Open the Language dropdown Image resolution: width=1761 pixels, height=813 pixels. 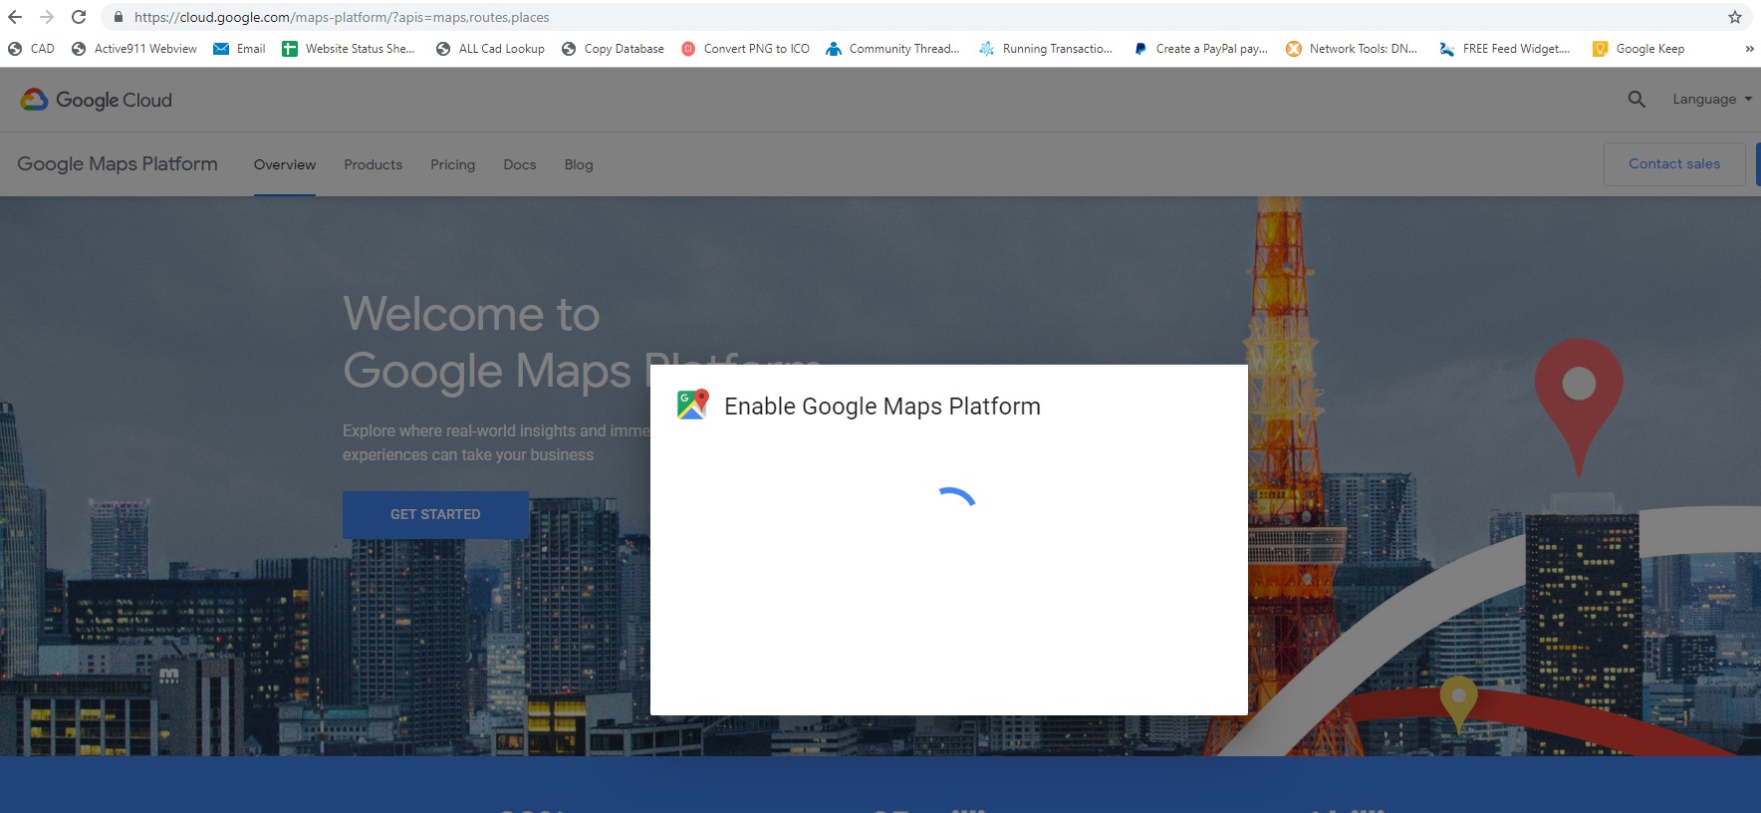point(1712,99)
